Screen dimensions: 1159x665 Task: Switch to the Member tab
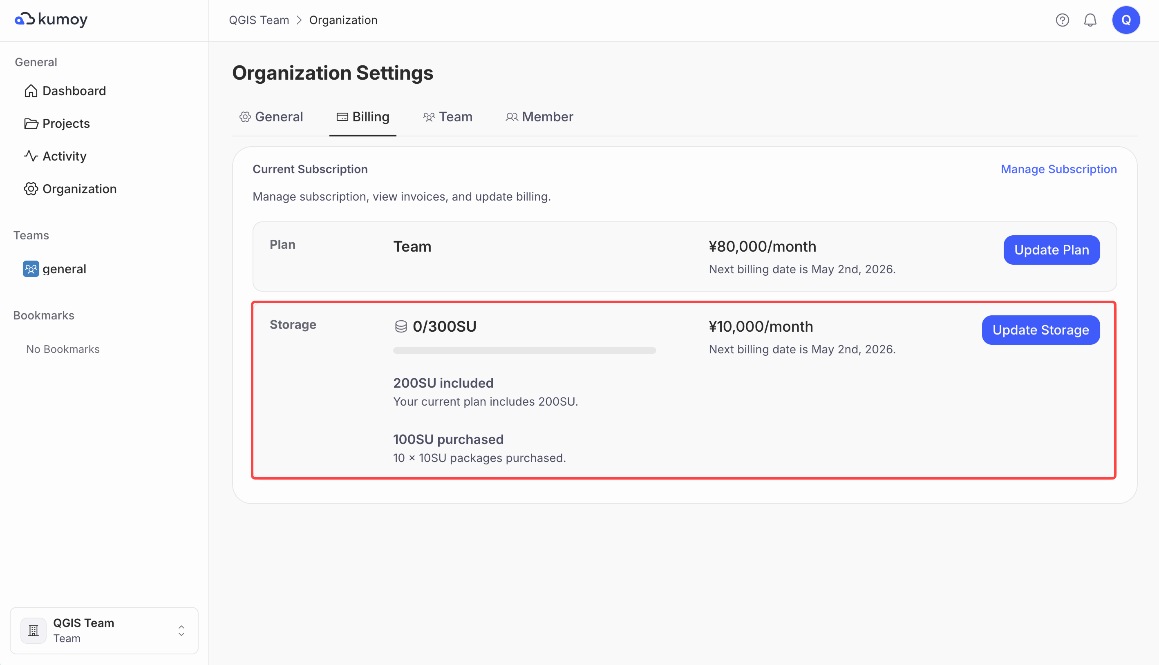coord(539,117)
